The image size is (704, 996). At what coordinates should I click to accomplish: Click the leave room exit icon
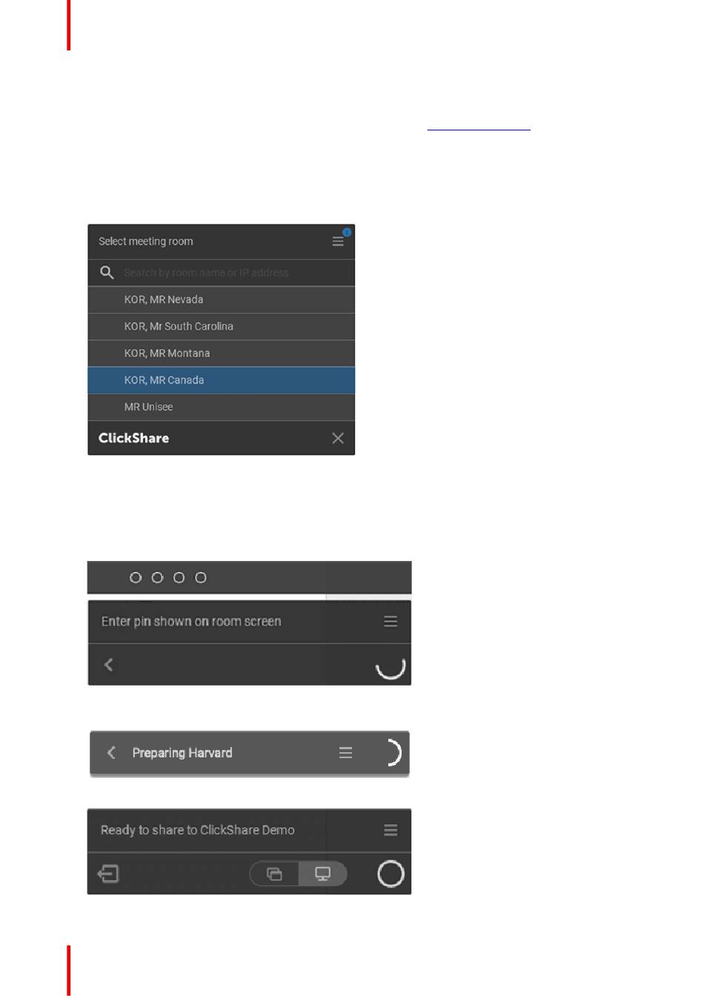coord(108,874)
